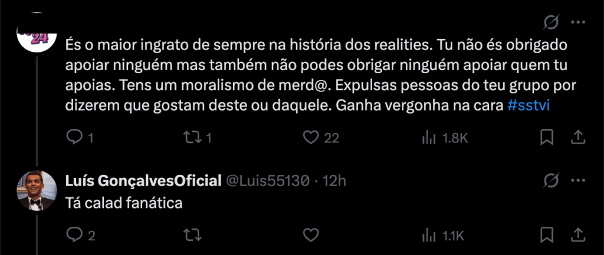Bookmark Luís GonçalvesOficial's reply
Screen dimensions: 604x255
pyautogui.click(x=547, y=236)
